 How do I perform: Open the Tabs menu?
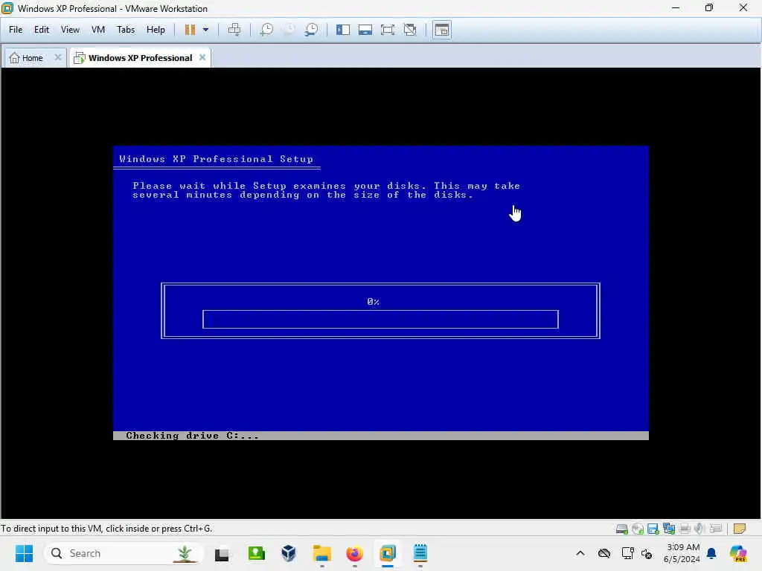tap(125, 30)
